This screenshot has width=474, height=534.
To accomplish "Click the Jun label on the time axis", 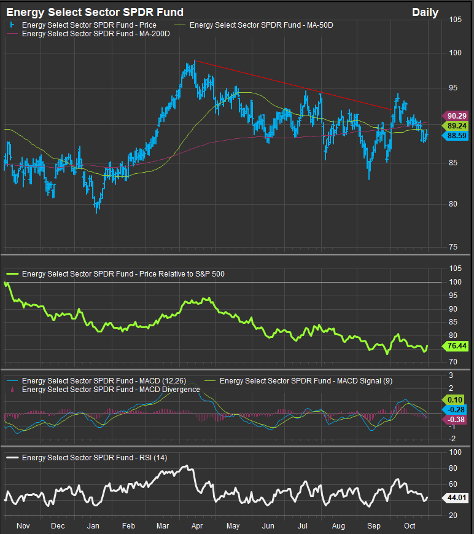I will coord(268,526).
